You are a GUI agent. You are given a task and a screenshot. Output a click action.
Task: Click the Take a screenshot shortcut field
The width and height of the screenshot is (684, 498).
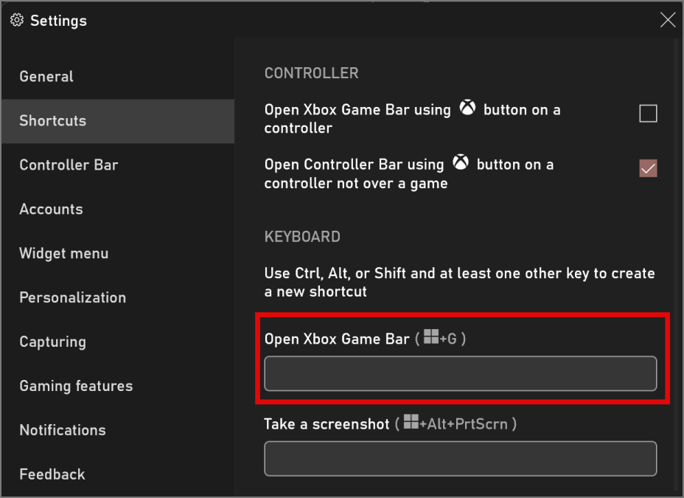coord(460,458)
